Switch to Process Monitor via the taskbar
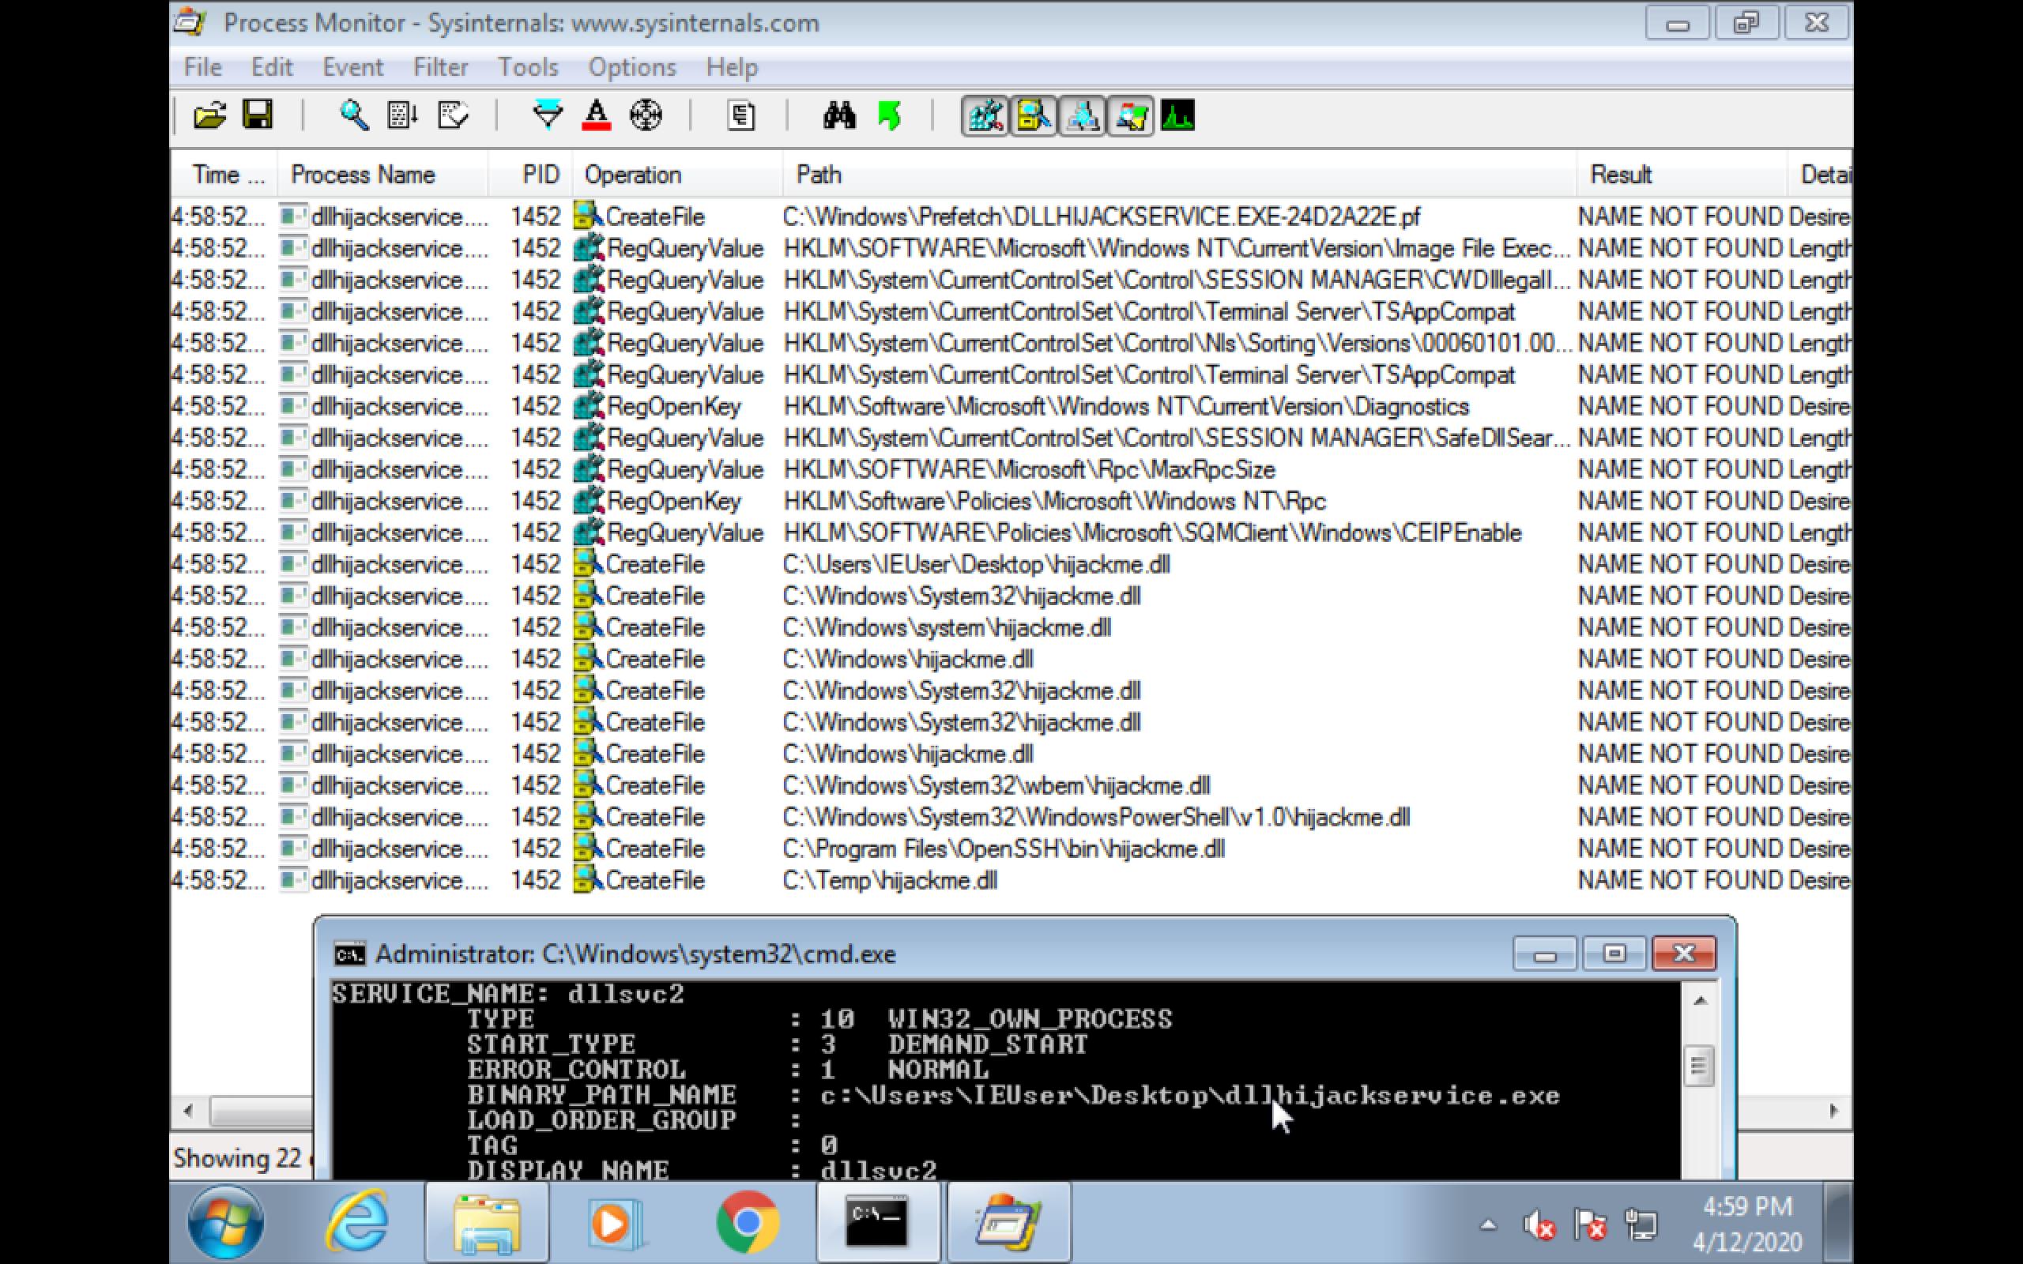This screenshot has height=1264, width=2023. pyautogui.click(x=1008, y=1224)
